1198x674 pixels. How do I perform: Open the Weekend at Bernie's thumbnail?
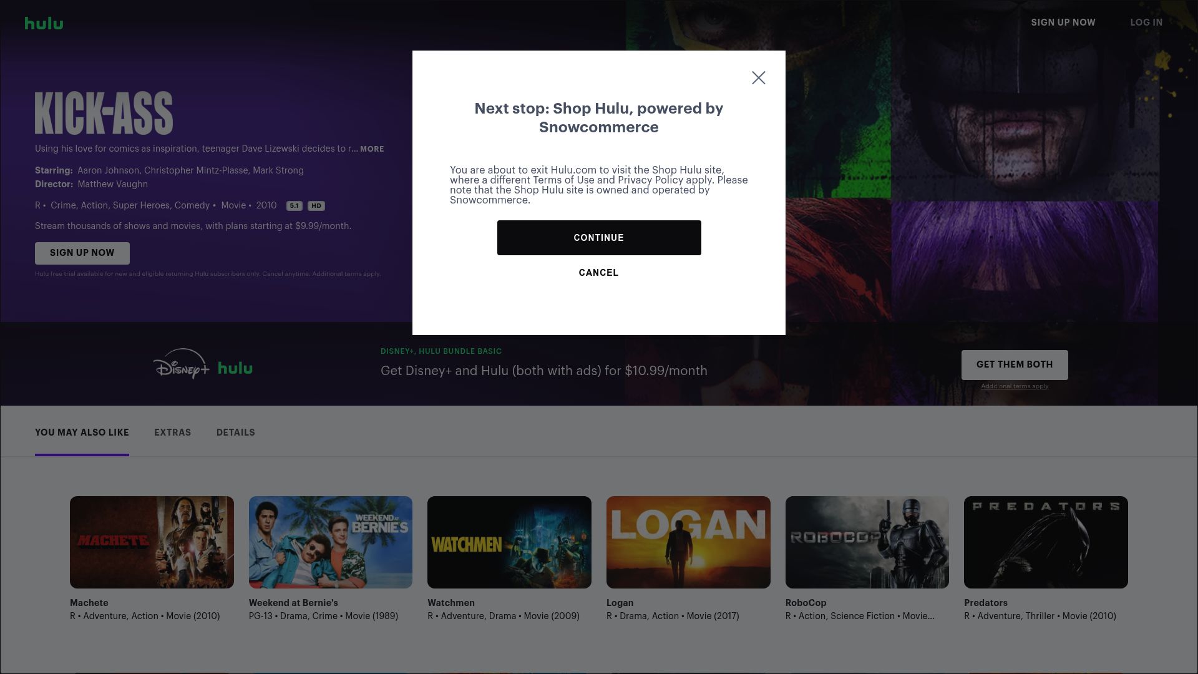(x=331, y=542)
